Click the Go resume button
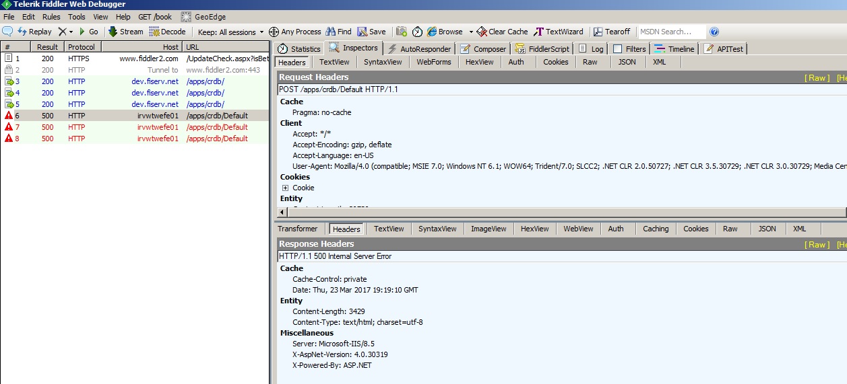The width and height of the screenshot is (847, 384). point(88,32)
